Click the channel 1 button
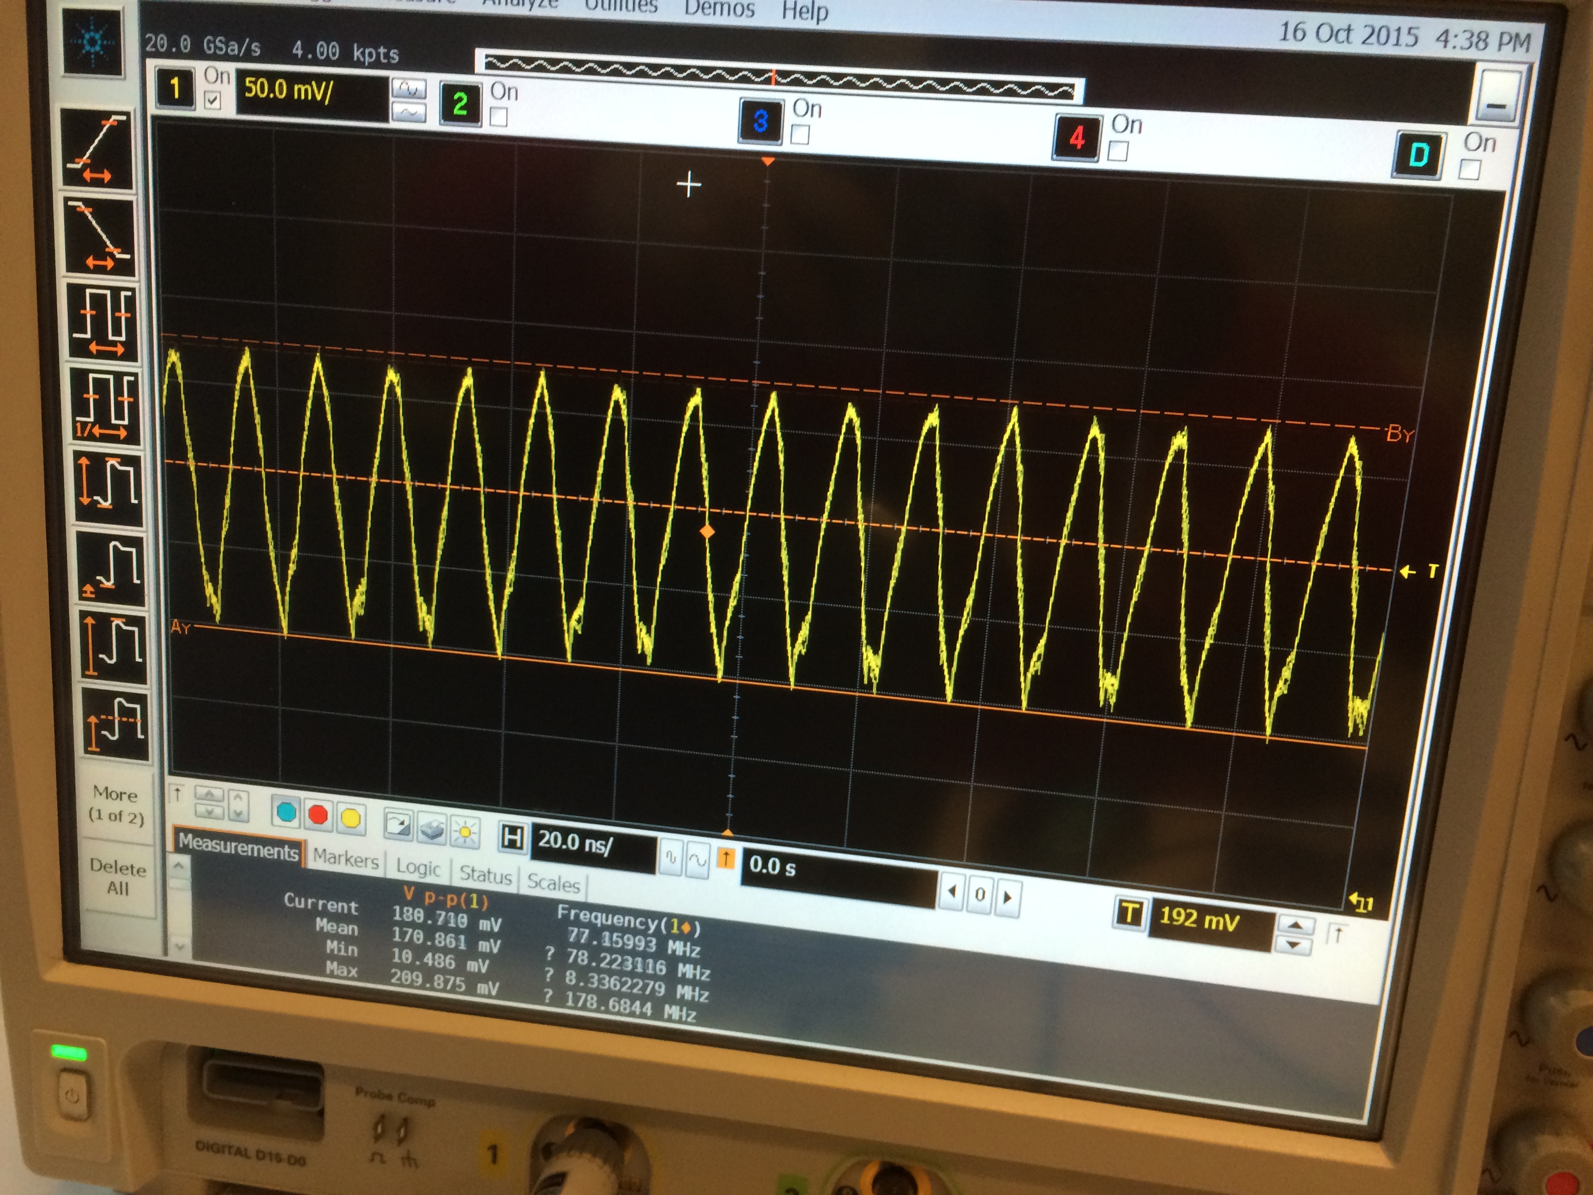 [175, 88]
